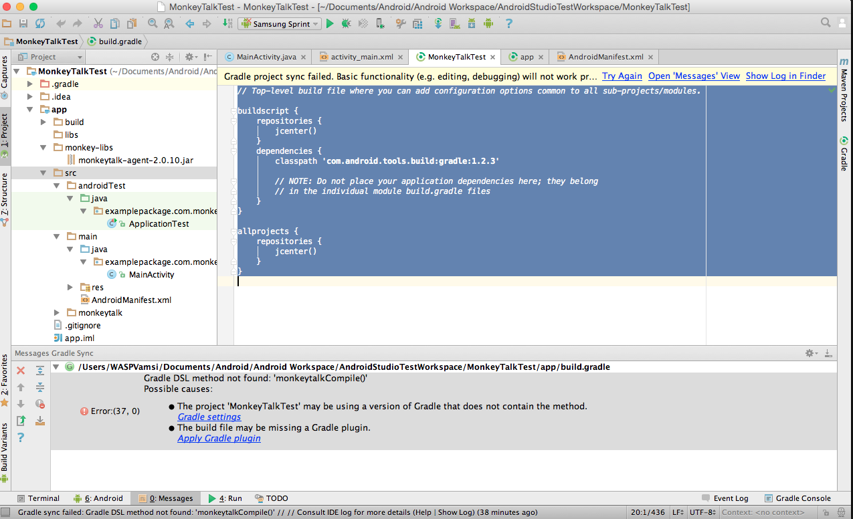Collapse the androidTest folder

[x=56, y=186]
